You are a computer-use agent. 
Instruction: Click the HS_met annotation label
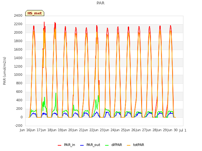point(35,13)
